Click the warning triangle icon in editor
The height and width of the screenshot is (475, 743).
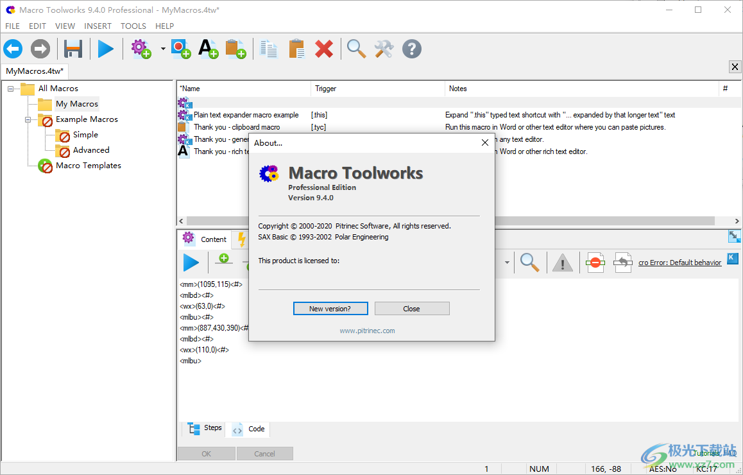(563, 263)
